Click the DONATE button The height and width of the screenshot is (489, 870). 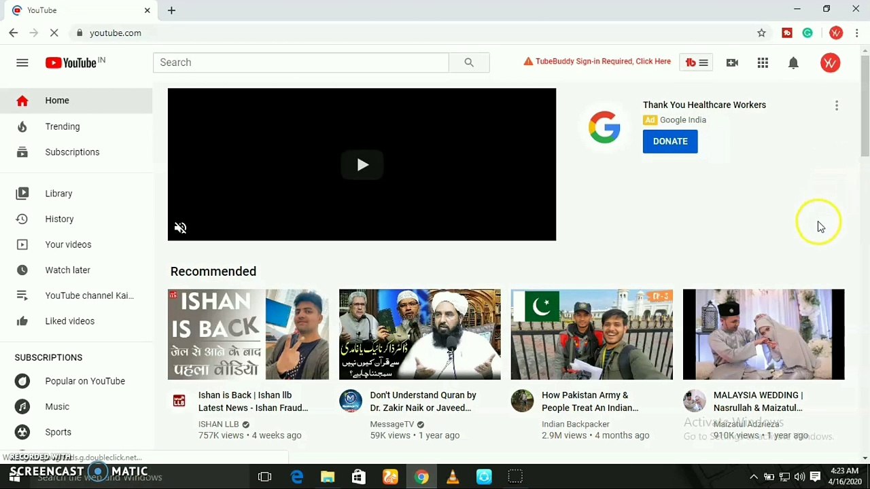670,141
